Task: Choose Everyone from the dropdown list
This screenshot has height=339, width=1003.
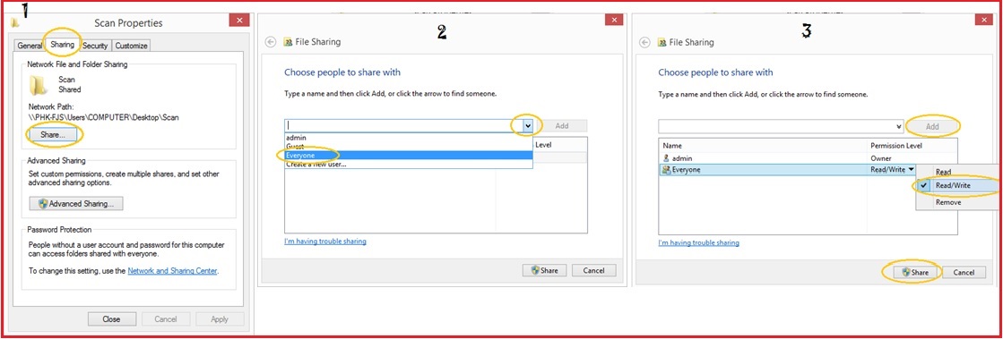Action: click(408, 155)
